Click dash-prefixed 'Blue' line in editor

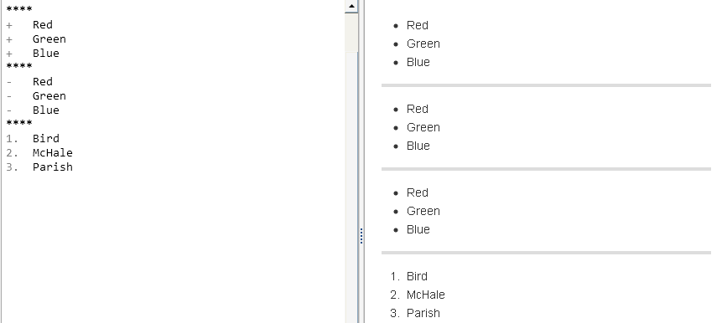pos(33,110)
